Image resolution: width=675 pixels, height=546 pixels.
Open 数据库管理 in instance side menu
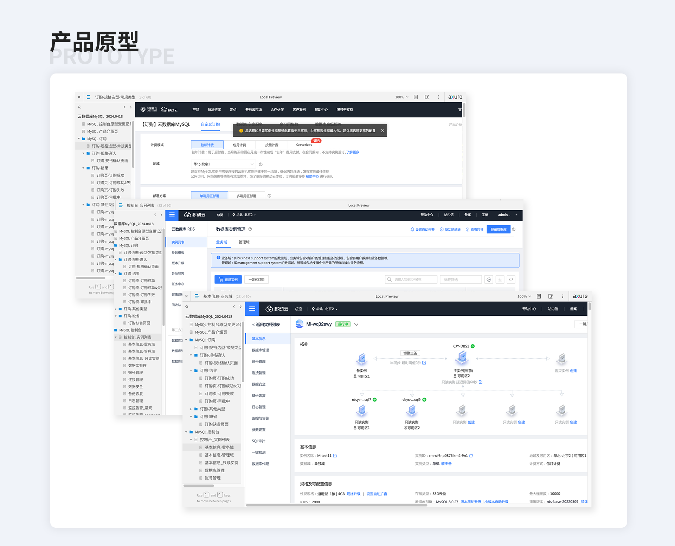tap(260, 350)
